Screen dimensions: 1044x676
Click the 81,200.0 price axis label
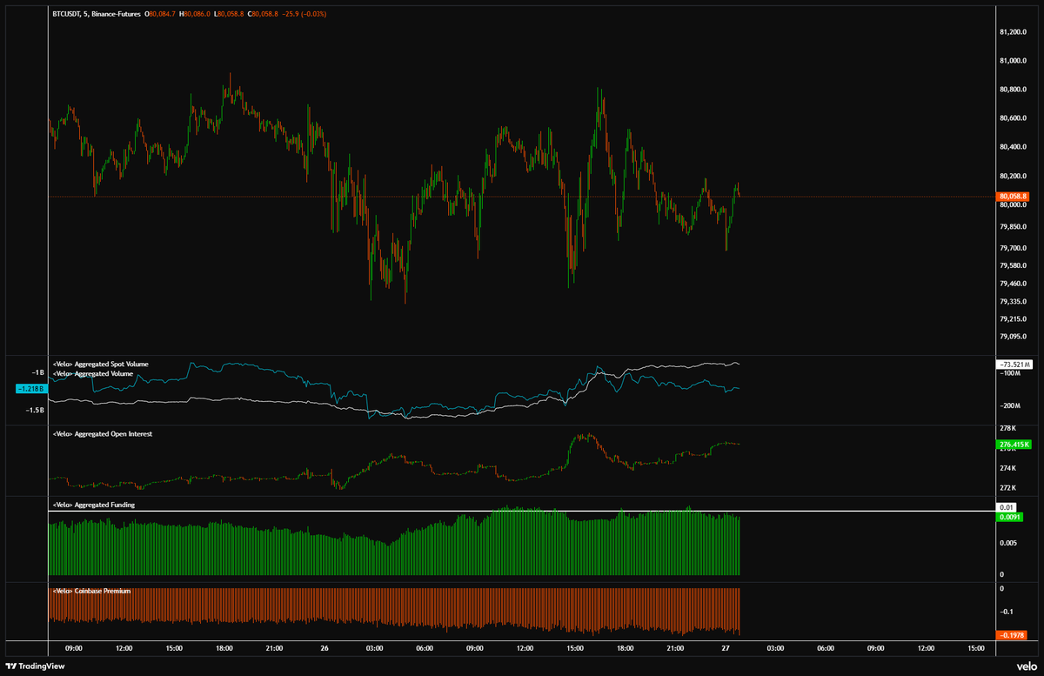coord(1014,32)
